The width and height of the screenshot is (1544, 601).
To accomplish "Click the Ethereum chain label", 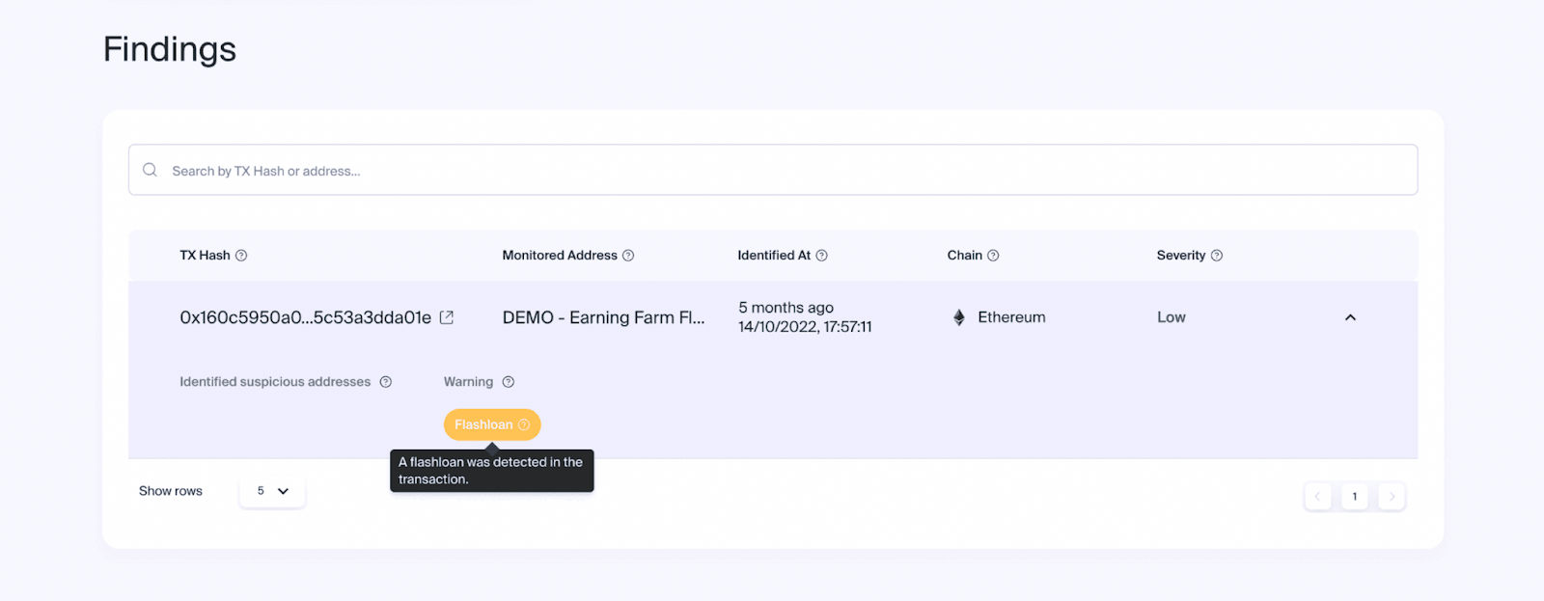I will [1011, 317].
